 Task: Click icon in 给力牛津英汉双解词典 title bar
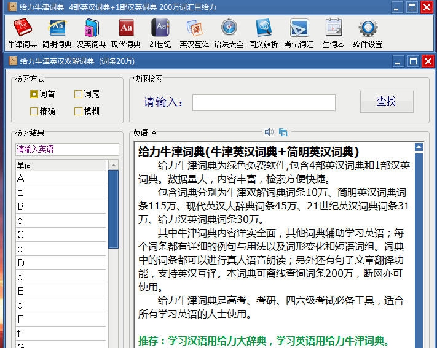click(13, 61)
